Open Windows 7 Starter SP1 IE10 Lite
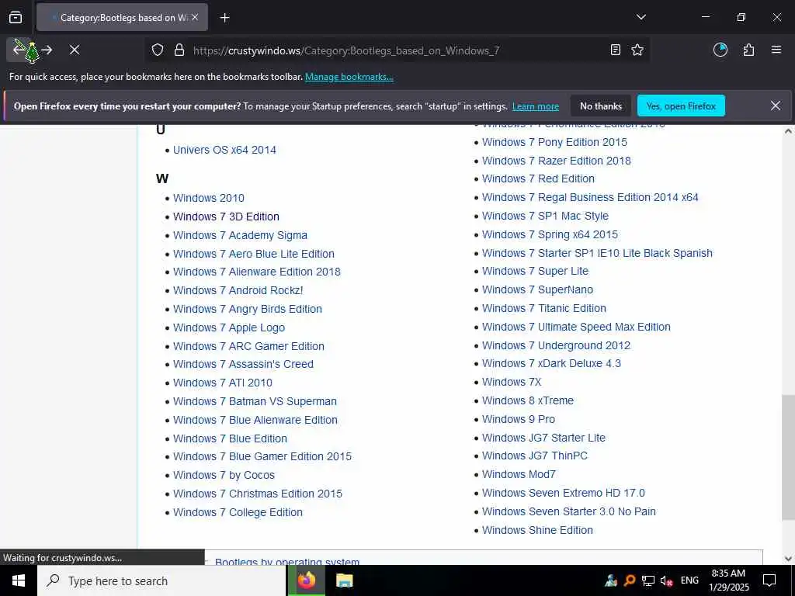Viewport: 795px width, 596px height. click(597, 253)
